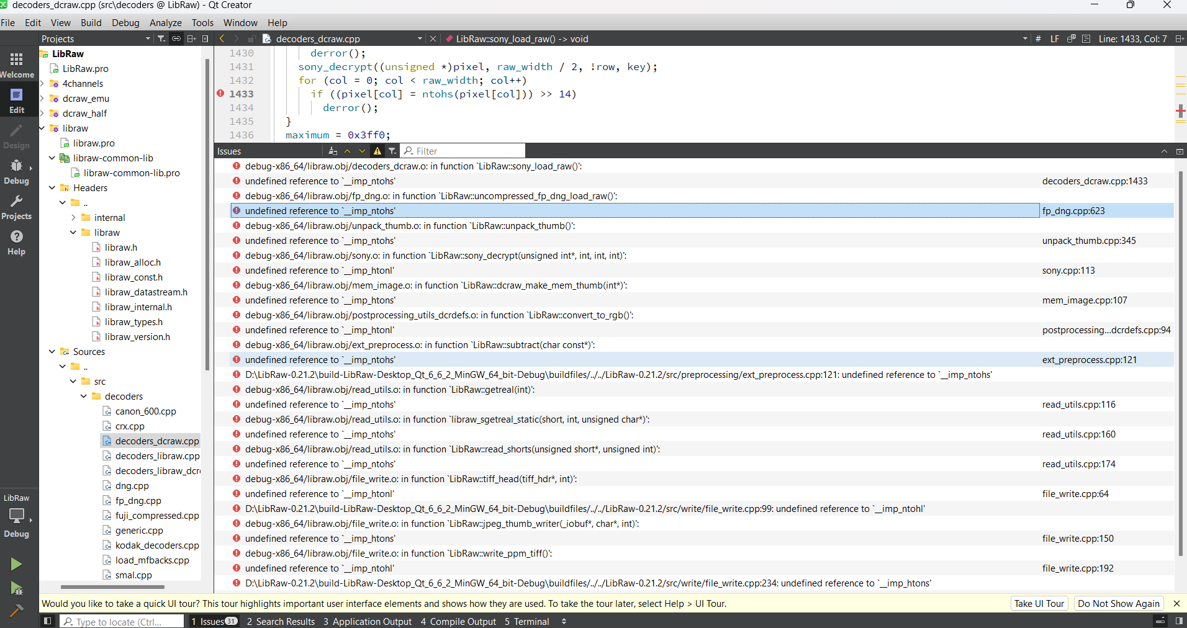Click Take UI Tour button

(1039, 603)
